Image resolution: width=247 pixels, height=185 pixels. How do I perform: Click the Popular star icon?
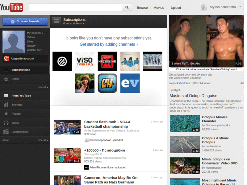(x=6, y=113)
